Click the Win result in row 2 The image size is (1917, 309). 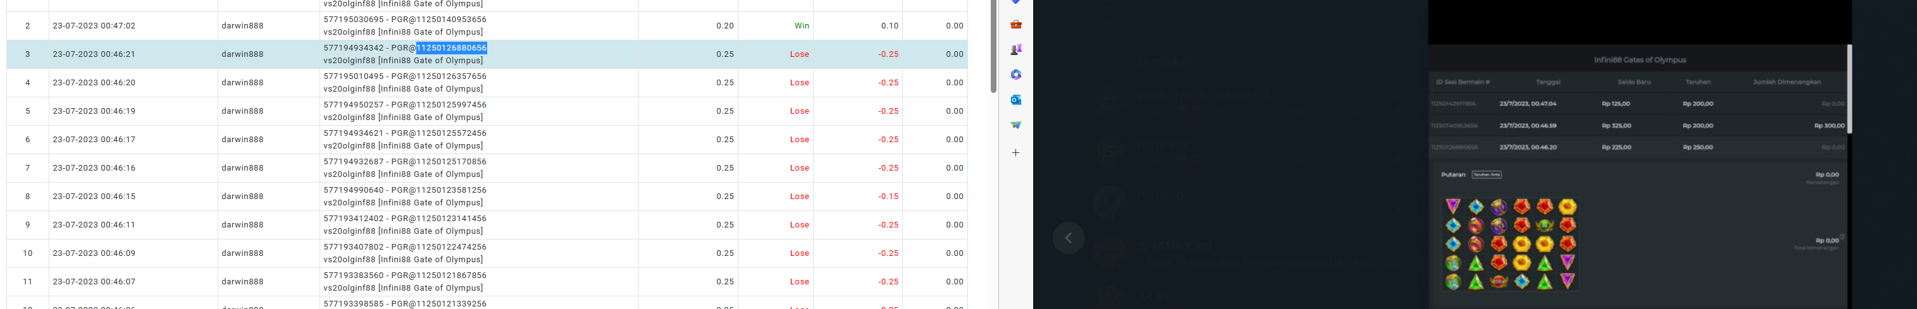tap(802, 25)
